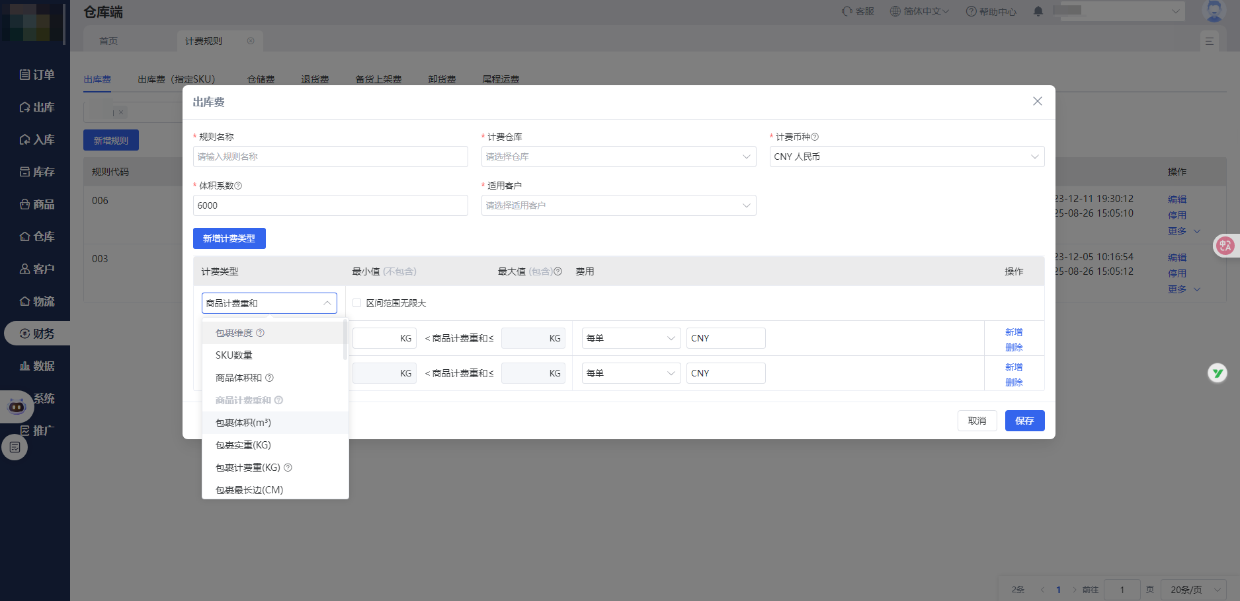1240x601 pixels.
Task: Open the 帮助中心 help icon
Action: pos(971,11)
